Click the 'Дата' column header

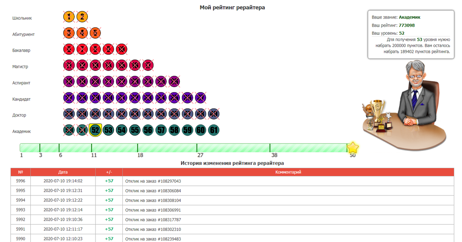point(63,172)
